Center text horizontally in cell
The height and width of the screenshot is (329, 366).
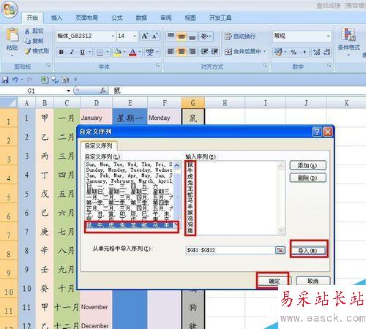pos(182,52)
